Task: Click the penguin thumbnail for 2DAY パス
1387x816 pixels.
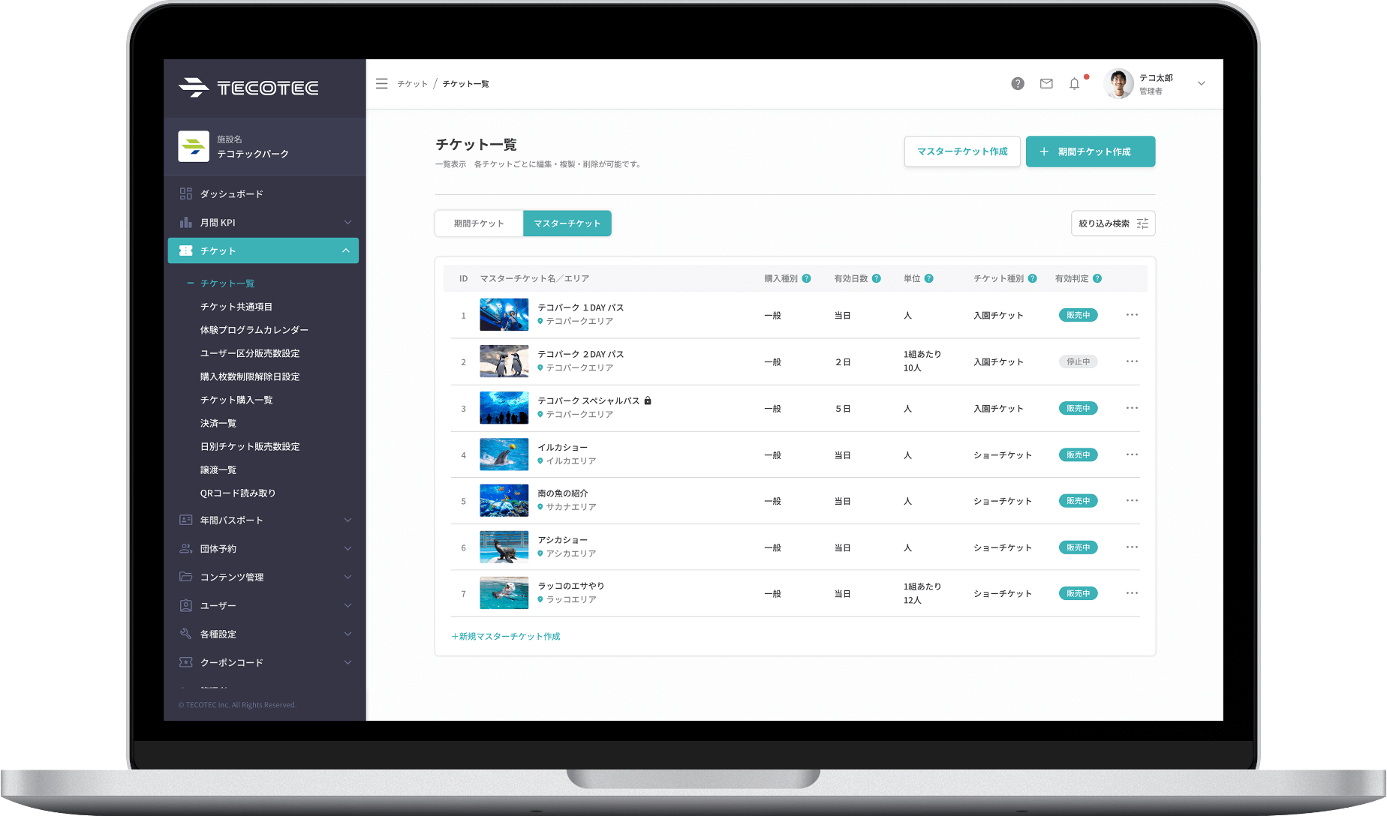Action: click(x=504, y=361)
